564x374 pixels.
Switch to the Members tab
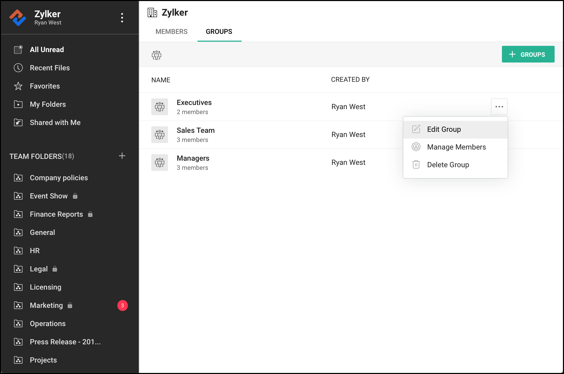(x=171, y=32)
